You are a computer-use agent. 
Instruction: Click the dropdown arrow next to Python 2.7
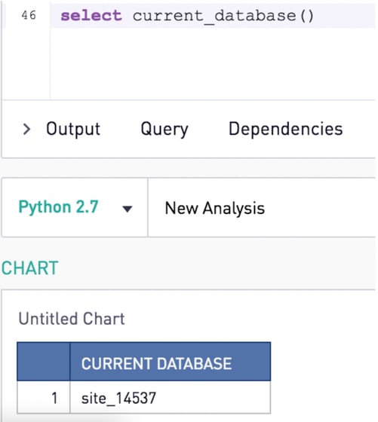point(128,209)
